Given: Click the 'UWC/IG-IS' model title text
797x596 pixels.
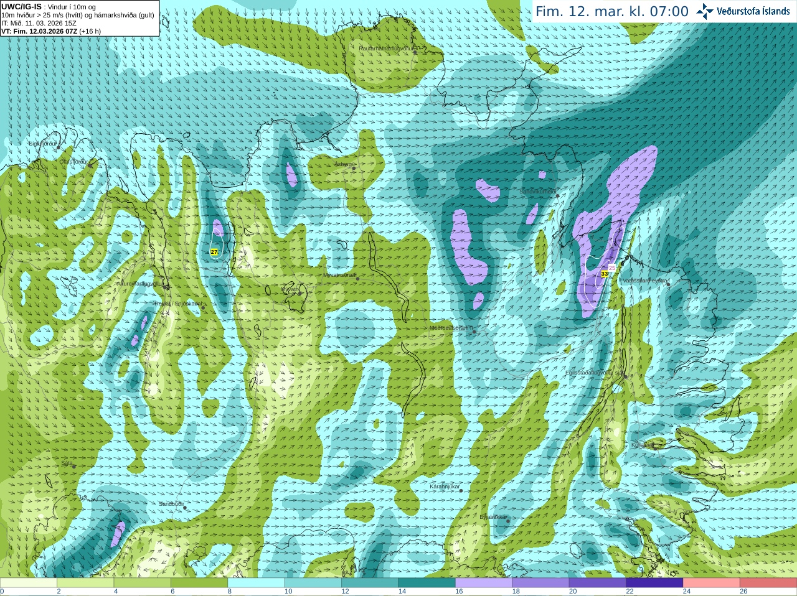Looking at the screenshot, I should pos(21,6).
